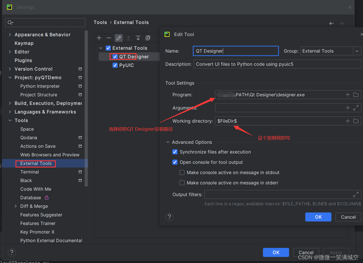Collapse the Advanced Options section
This screenshot has height=263, width=363.
click(x=168, y=142)
